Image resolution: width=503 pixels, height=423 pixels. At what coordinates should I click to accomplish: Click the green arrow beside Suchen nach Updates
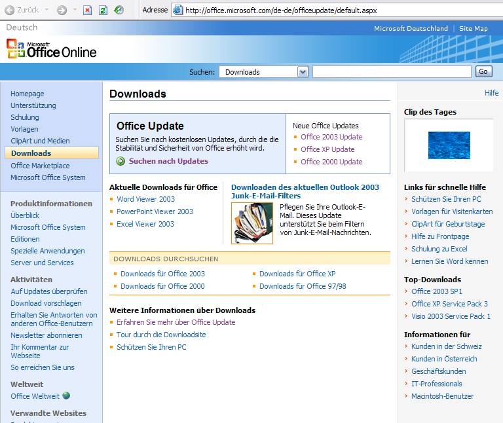[121, 161]
